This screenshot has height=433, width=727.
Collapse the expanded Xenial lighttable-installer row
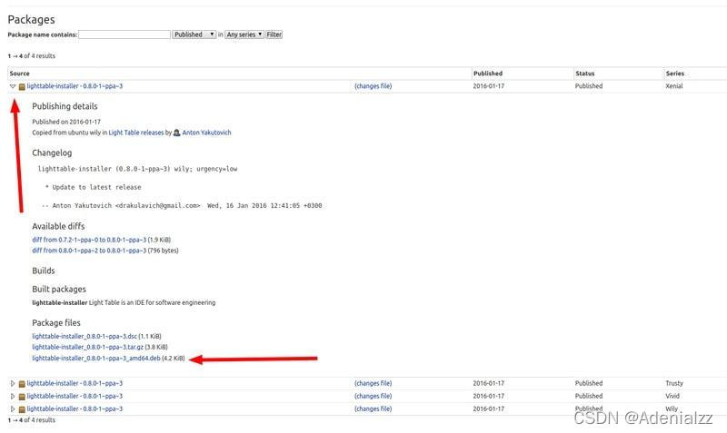point(13,86)
